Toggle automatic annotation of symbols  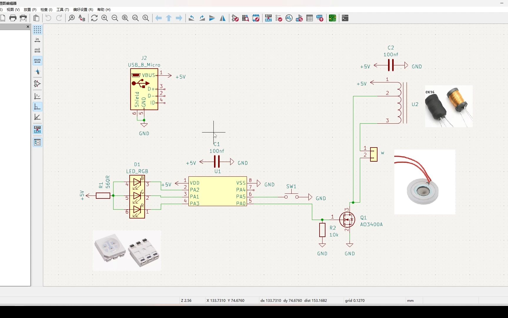(x=37, y=130)
